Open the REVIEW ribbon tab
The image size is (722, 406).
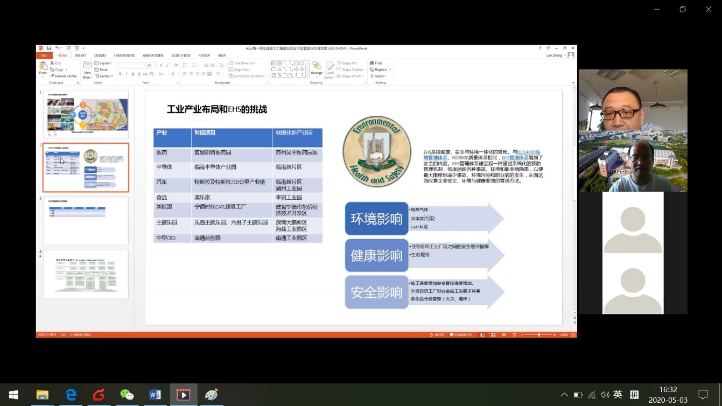[x=205, y=56]
